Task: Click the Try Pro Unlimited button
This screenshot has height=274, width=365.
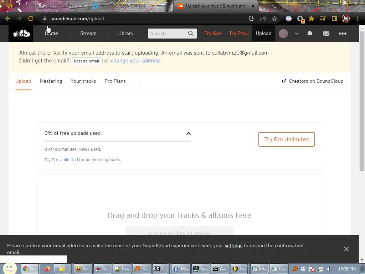Action: point(286,139)
